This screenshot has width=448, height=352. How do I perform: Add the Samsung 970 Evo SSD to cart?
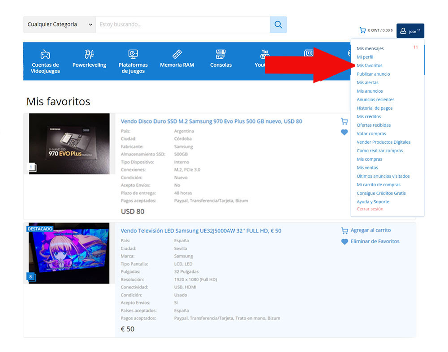pos(344,121)
